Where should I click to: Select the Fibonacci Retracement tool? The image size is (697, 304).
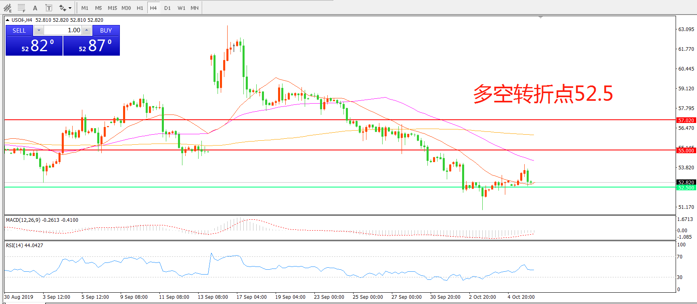(x=21, y=8)
